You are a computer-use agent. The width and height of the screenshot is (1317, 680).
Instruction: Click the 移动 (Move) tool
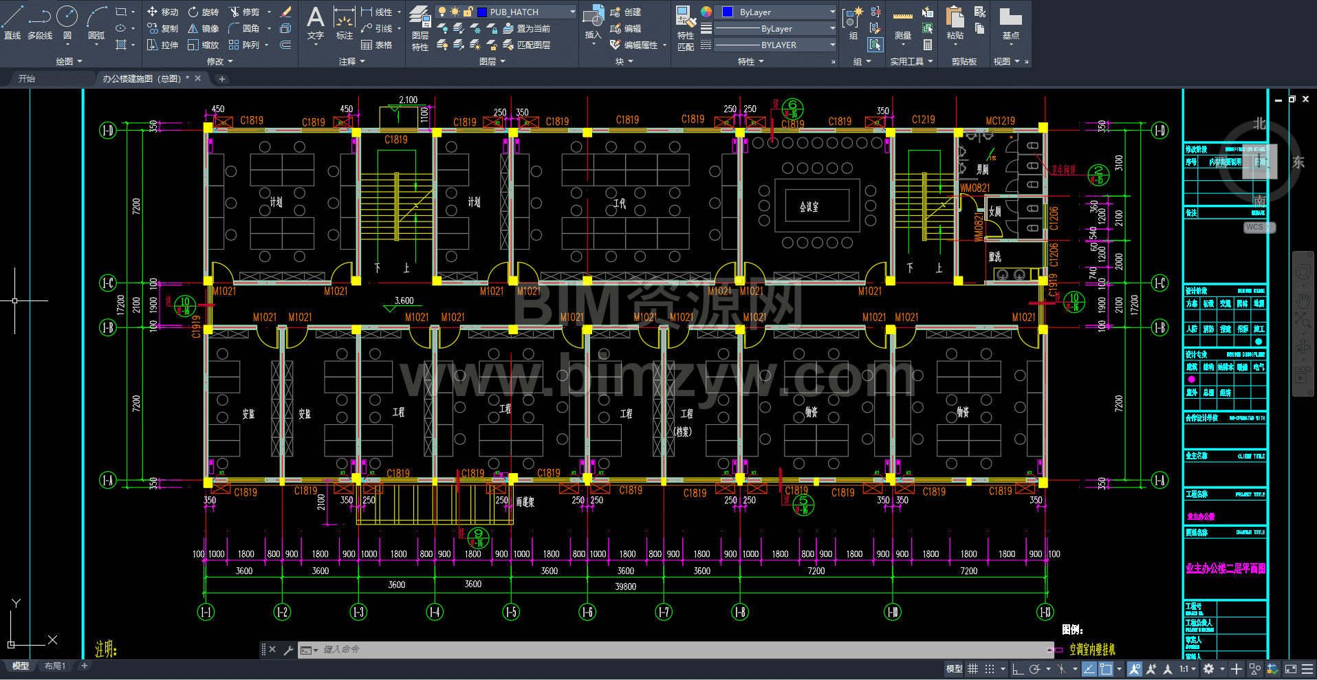pyautogui.click(x=163, y=12)
